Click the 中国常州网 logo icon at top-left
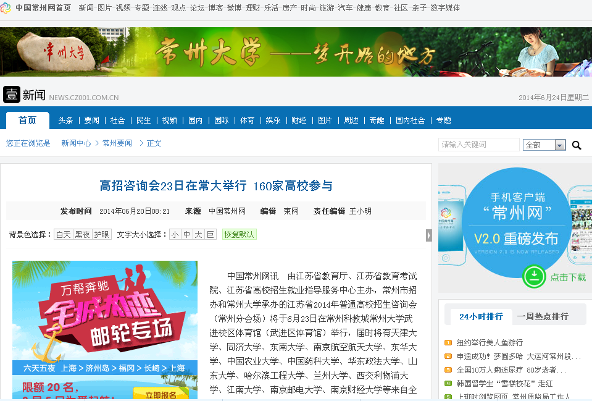592x401 pixels. 6,8
